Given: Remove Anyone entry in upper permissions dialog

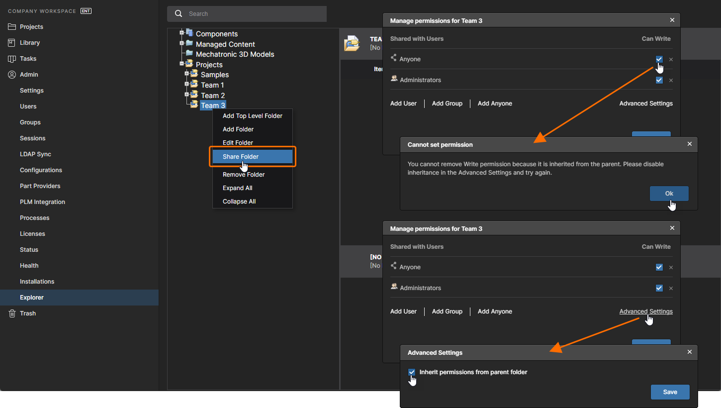Looking at the screenshot, I should (x=671, y=60).
